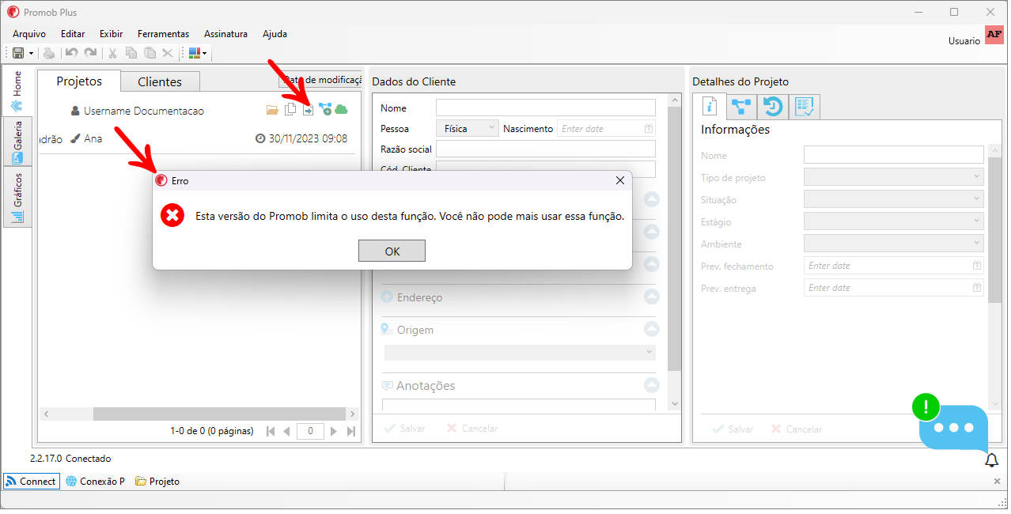Open the Situação dropdown

pos(894,199)
